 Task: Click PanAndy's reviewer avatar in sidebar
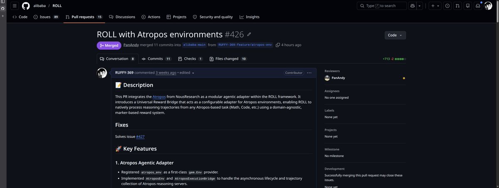tap(327, 78)
